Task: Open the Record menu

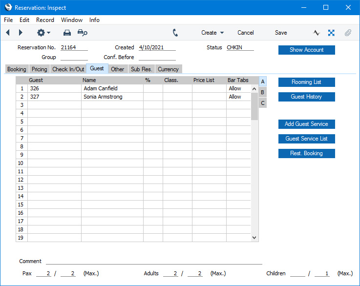Action: 45,20
